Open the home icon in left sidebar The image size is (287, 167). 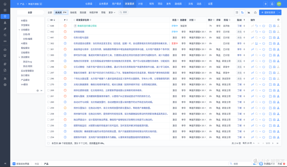(5, 4)
